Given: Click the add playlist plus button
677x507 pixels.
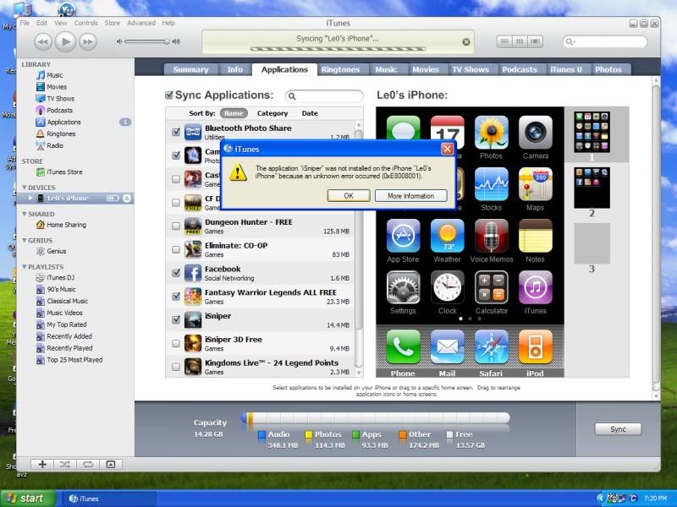Looking at the screenshot, I should click(x=42, y=464).
